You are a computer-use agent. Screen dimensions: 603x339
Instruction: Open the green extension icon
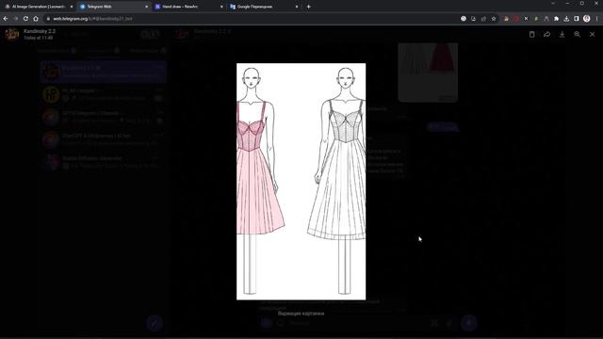coord(536,19)
